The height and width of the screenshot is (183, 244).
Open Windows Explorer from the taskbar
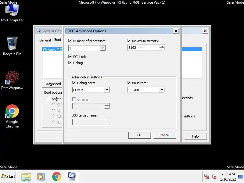point(26,177)
